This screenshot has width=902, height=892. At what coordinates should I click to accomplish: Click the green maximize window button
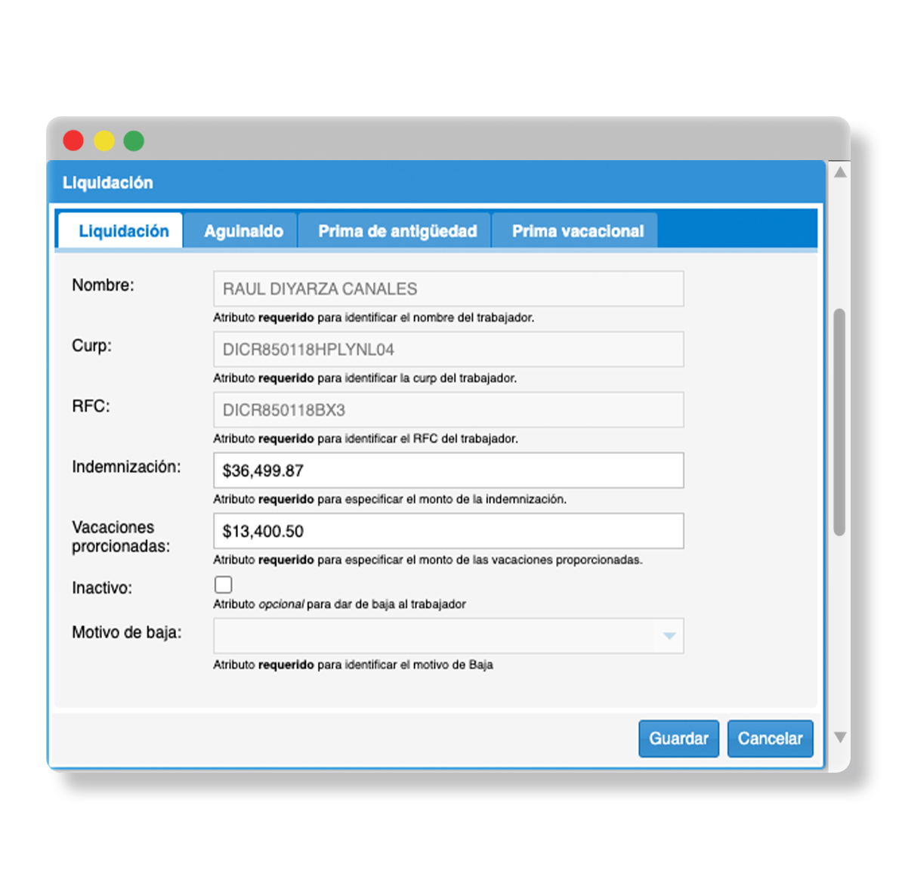pyautogui.click(x=134, y=140)
